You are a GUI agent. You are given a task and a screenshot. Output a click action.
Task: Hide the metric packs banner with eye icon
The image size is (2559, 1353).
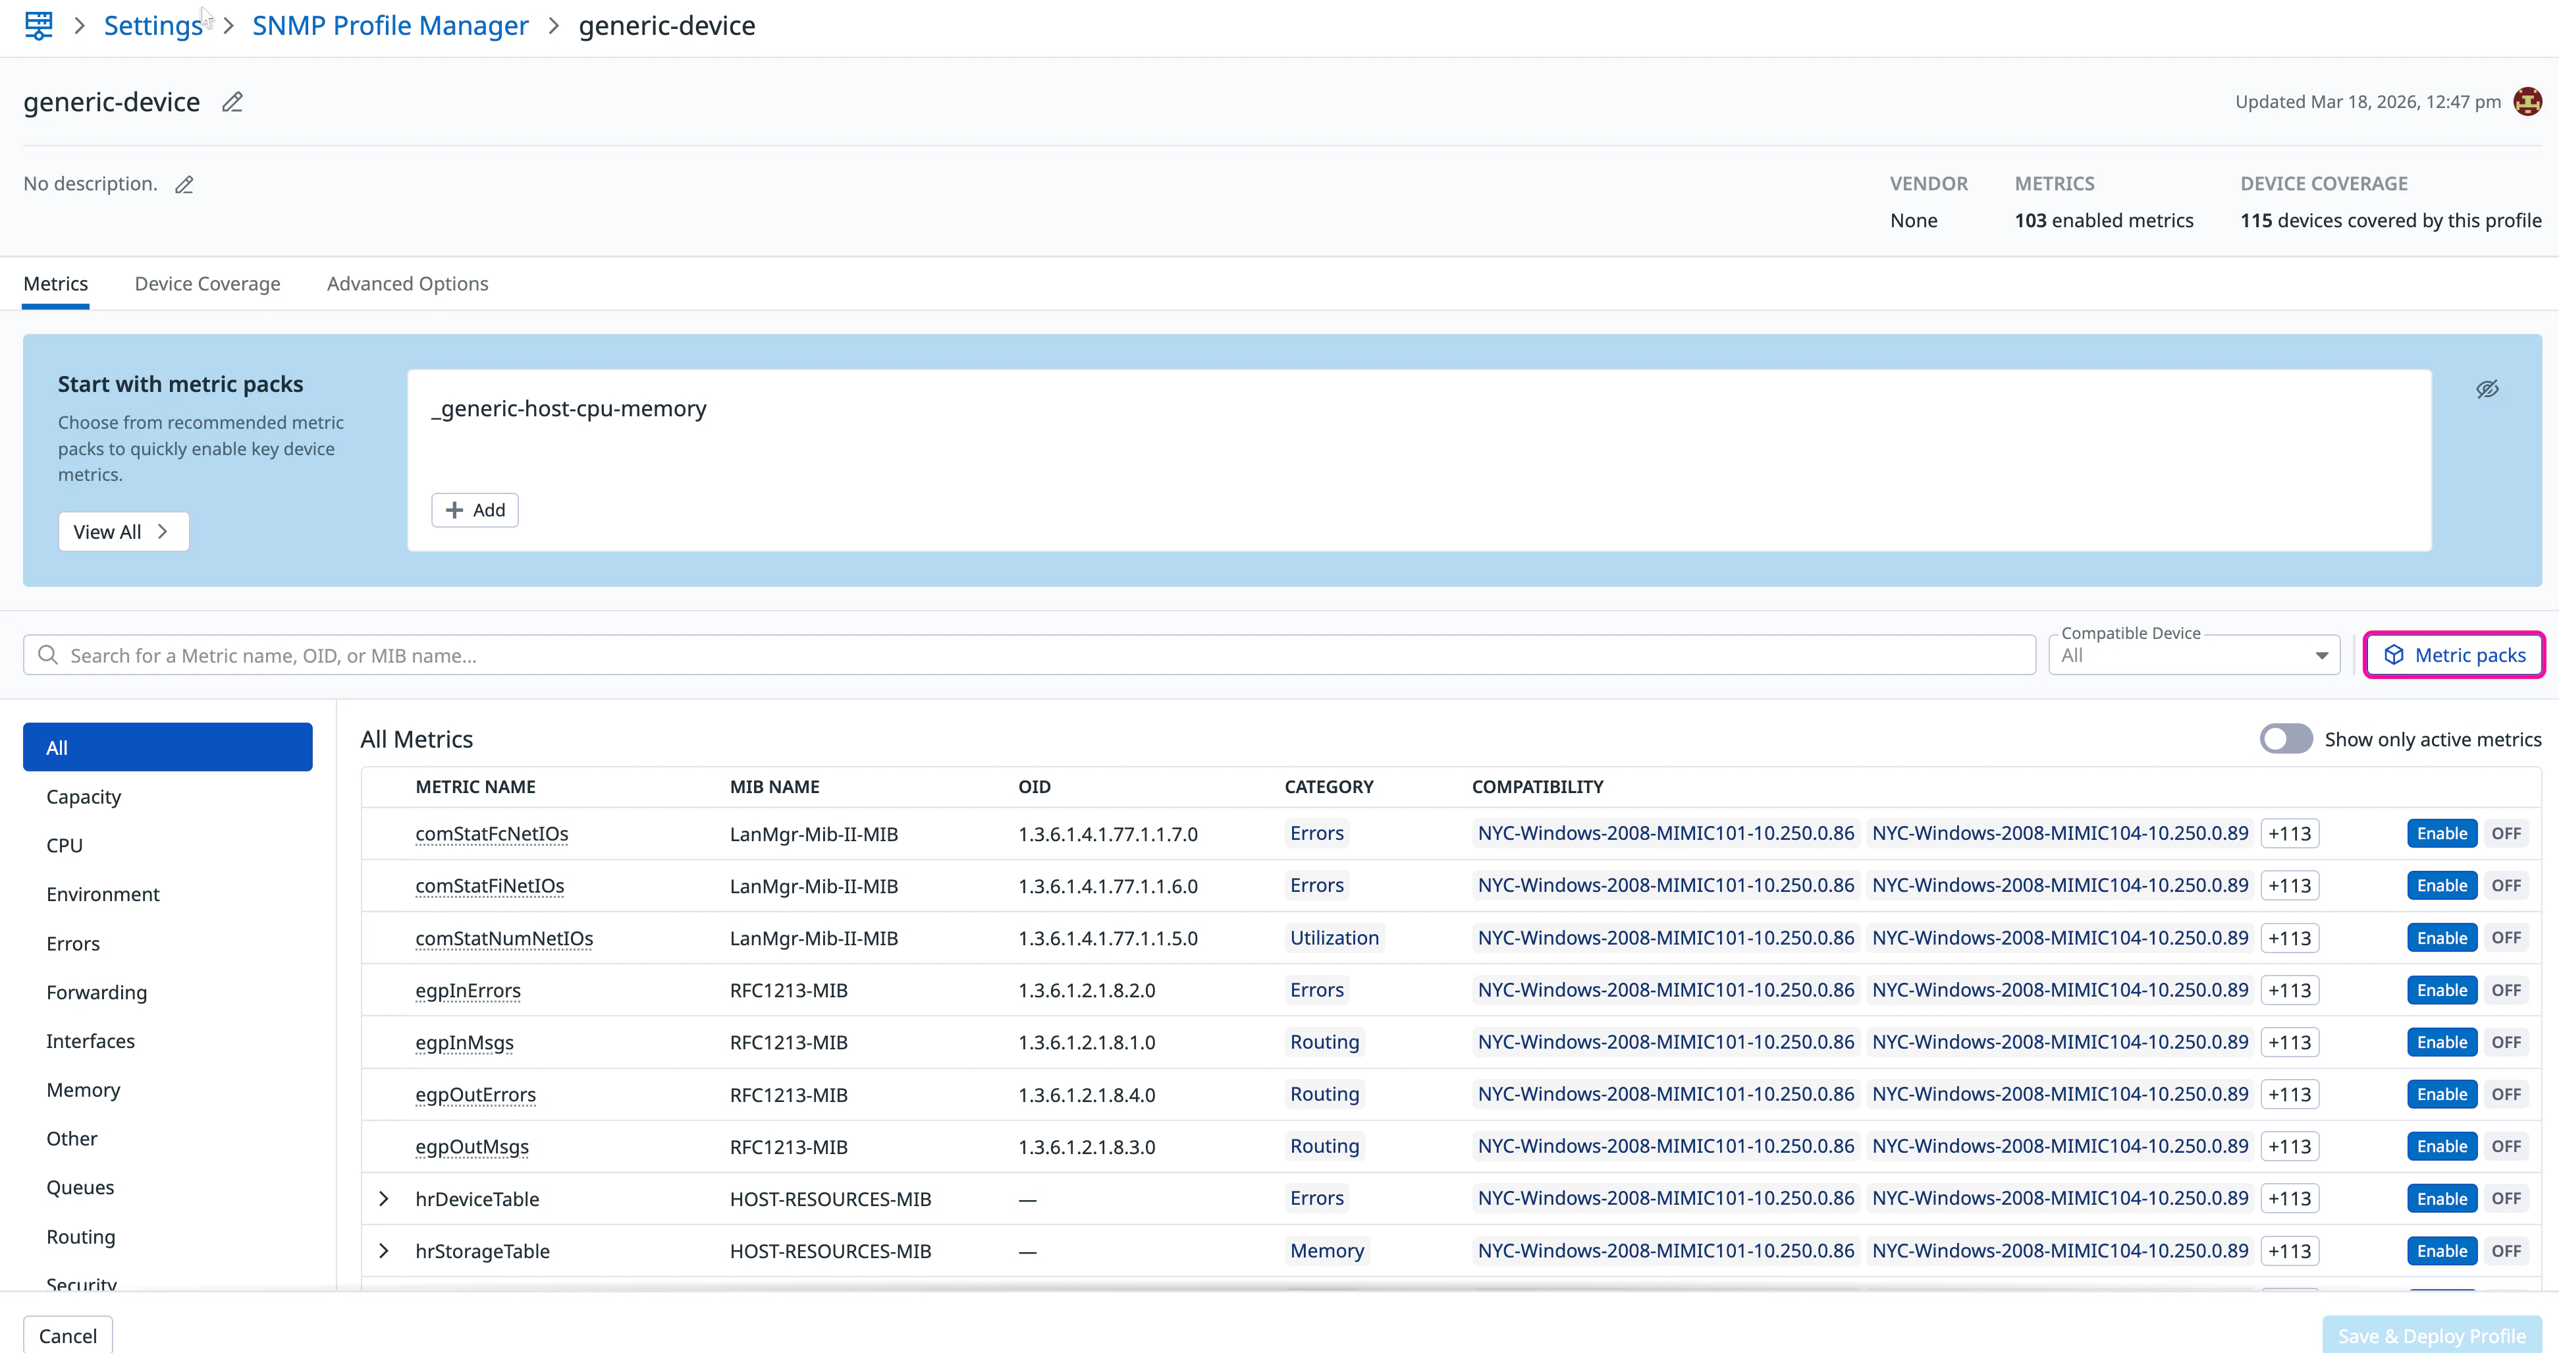click(x=2487, y=389)
